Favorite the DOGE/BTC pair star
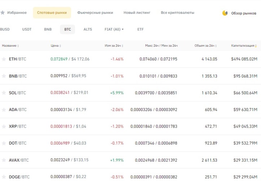The image size is (261, 181). (x=4, y=177)
